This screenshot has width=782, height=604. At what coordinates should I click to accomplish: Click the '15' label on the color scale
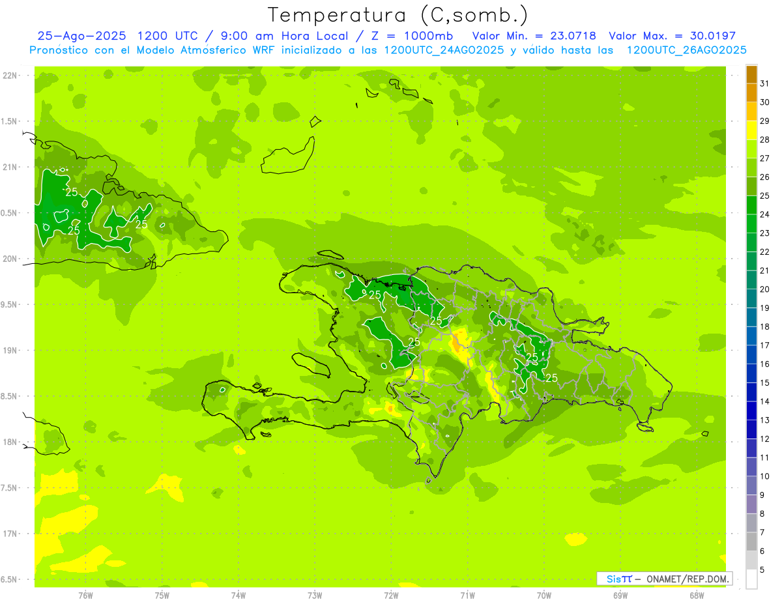(x=765, y=382)
